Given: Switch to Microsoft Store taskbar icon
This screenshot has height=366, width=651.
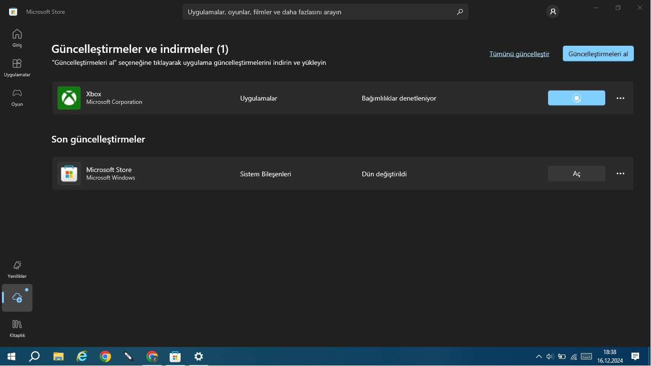Looking at the screenshot, I should [x=175, y=356].
